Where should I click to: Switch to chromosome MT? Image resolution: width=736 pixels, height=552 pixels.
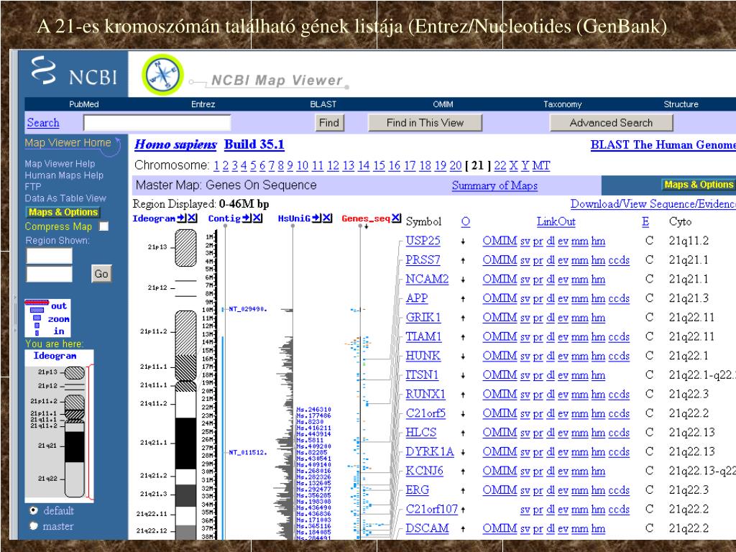[540, 166]
